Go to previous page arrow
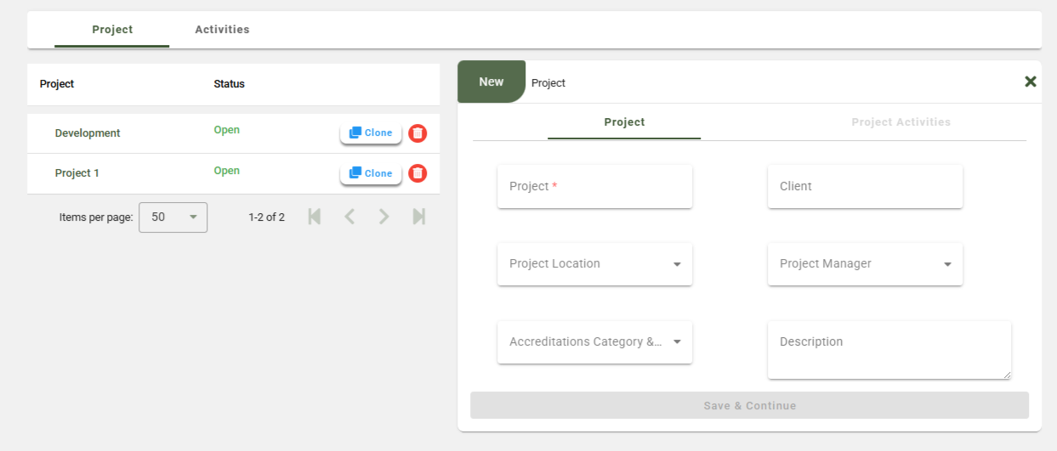Image resolution: width=1057 pixels, height=451 pixels. (x=349, y=217)
